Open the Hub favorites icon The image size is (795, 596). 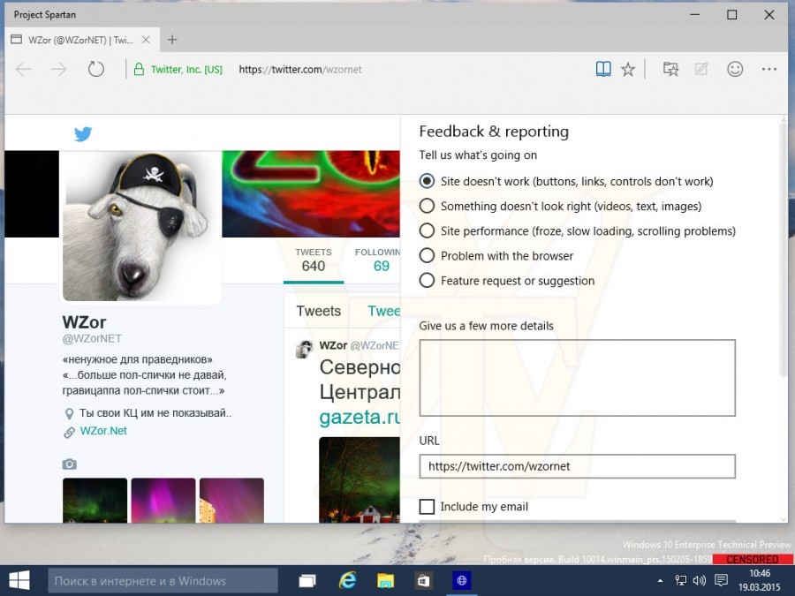(x=670, y=69)
